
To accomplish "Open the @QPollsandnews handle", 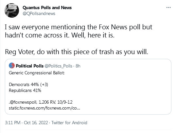I will click(39, 14).
